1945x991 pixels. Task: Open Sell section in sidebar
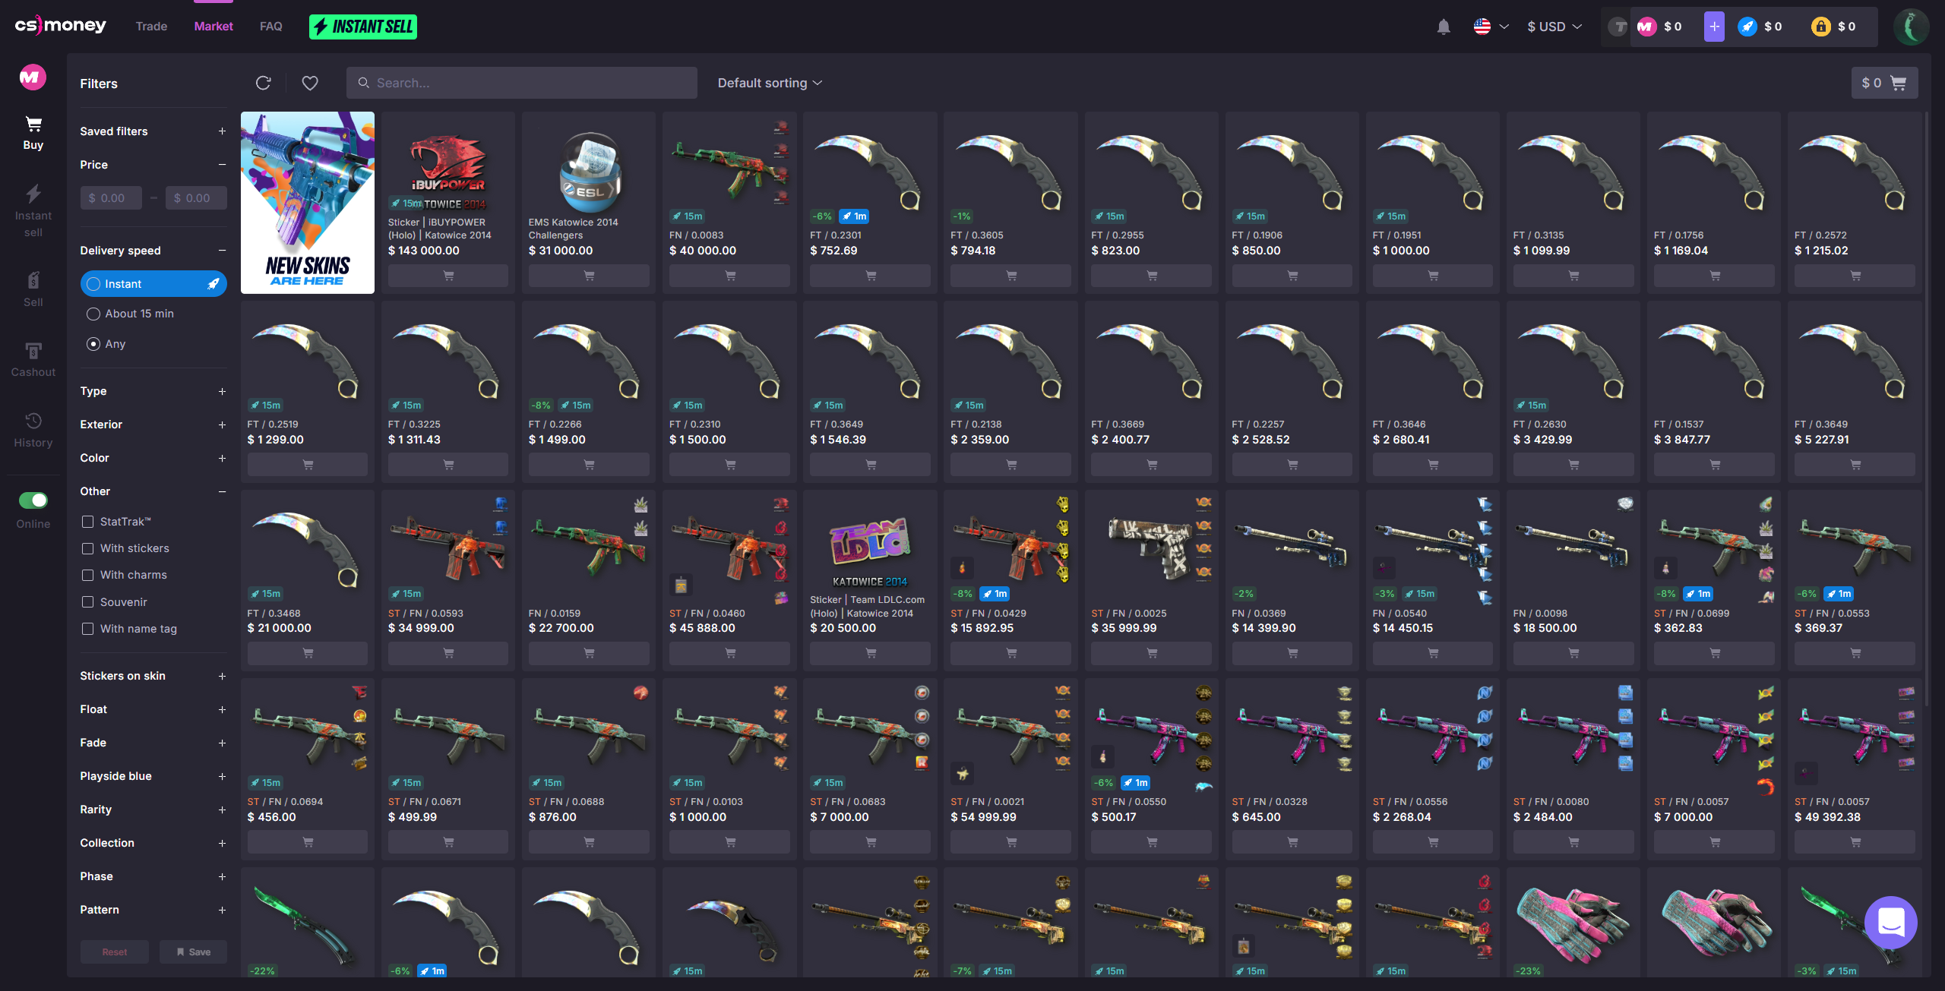(33, 289)
